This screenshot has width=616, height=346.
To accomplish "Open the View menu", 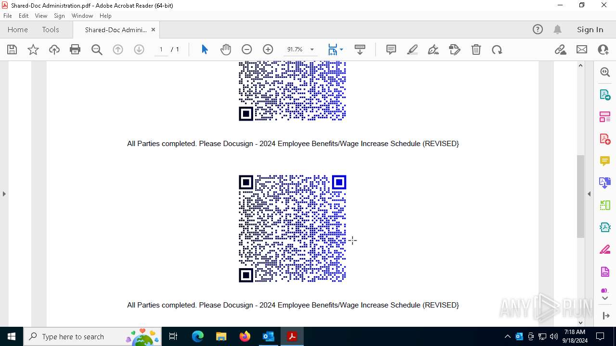I will pyautogui.click(x=41, y=16).
